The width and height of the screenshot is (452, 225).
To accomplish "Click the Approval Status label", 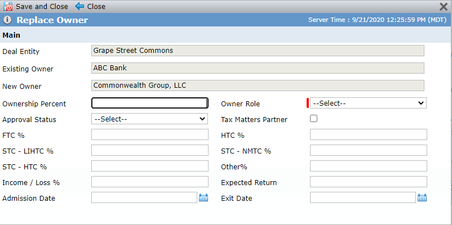I will point(29,120).
